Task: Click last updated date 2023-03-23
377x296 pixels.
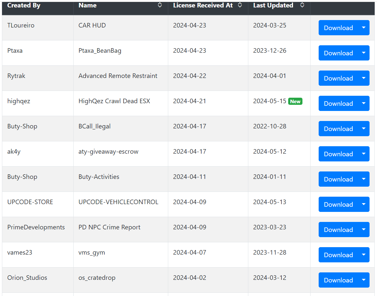Action: (269, 227)
